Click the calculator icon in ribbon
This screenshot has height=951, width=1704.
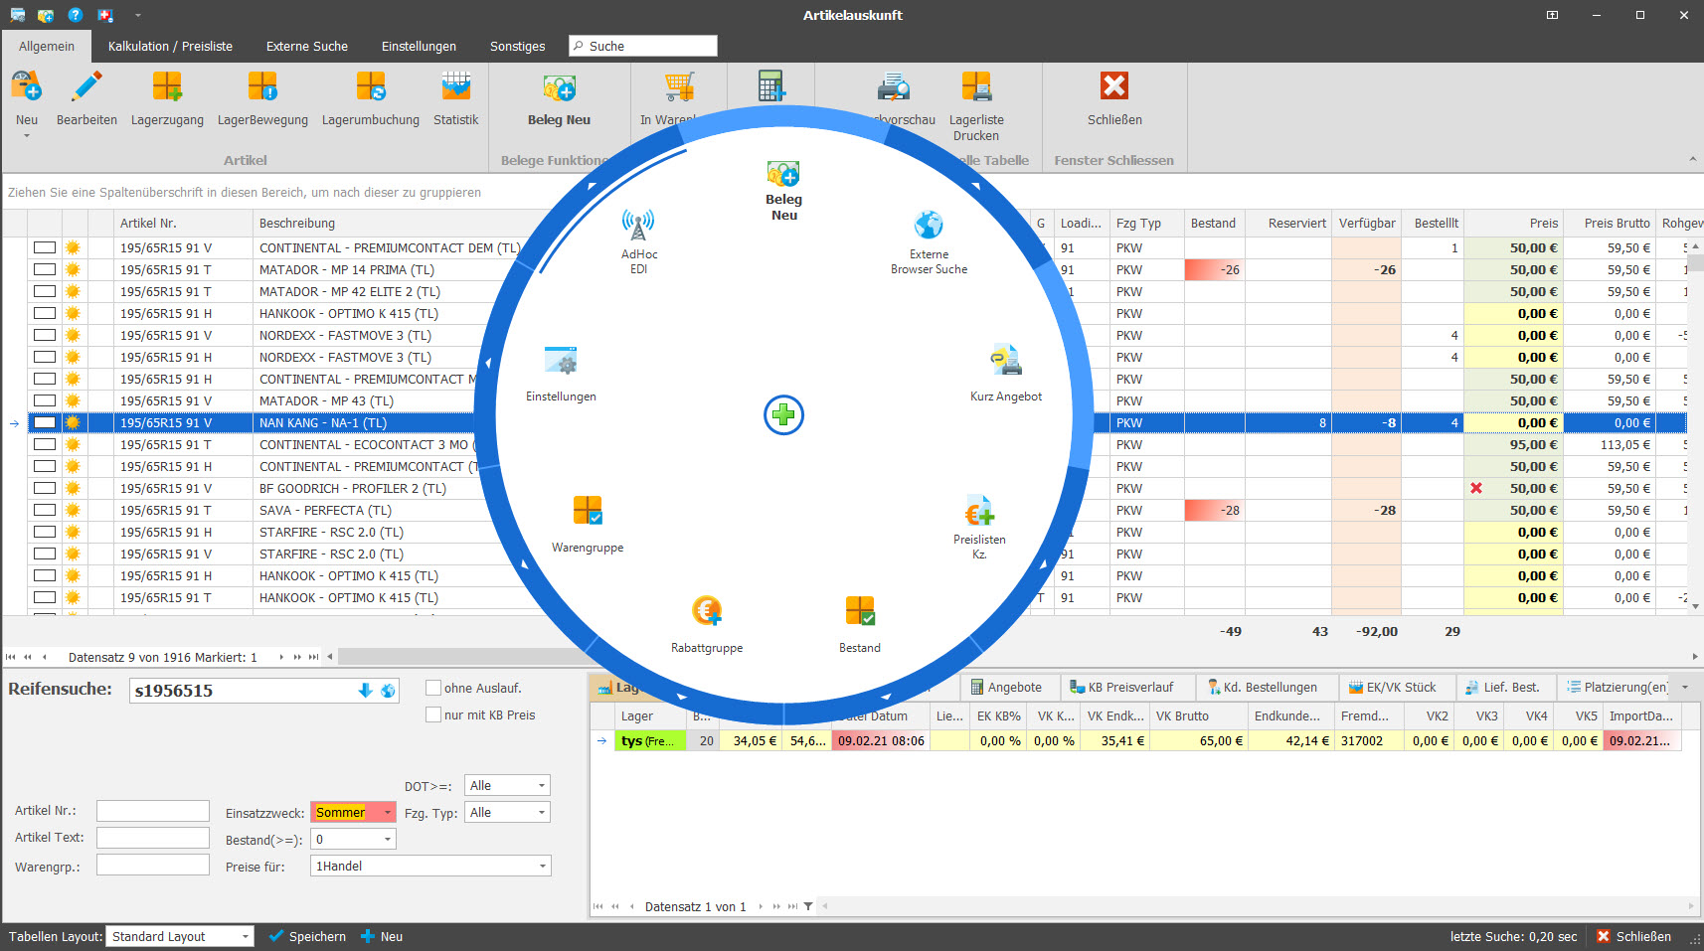tap(770, 85)
